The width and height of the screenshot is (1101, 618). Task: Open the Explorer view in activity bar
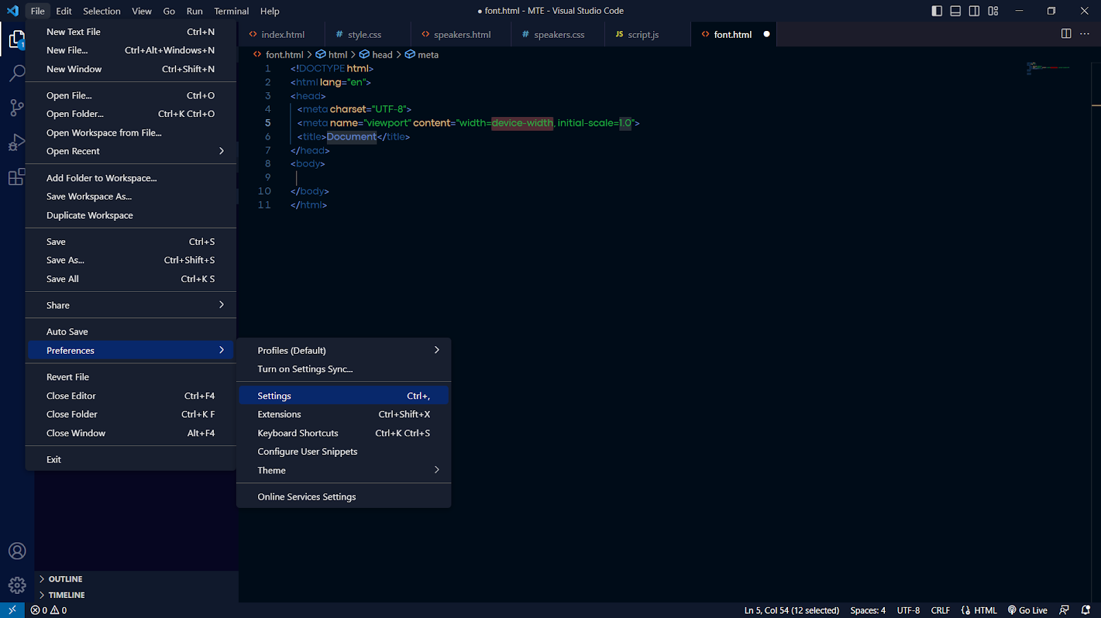coord(17,40)
